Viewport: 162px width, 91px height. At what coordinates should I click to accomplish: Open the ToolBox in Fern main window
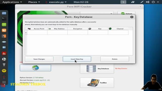[x=97, y=83]
